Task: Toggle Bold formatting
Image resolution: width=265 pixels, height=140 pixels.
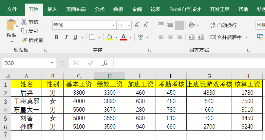Action: [57, 37]
